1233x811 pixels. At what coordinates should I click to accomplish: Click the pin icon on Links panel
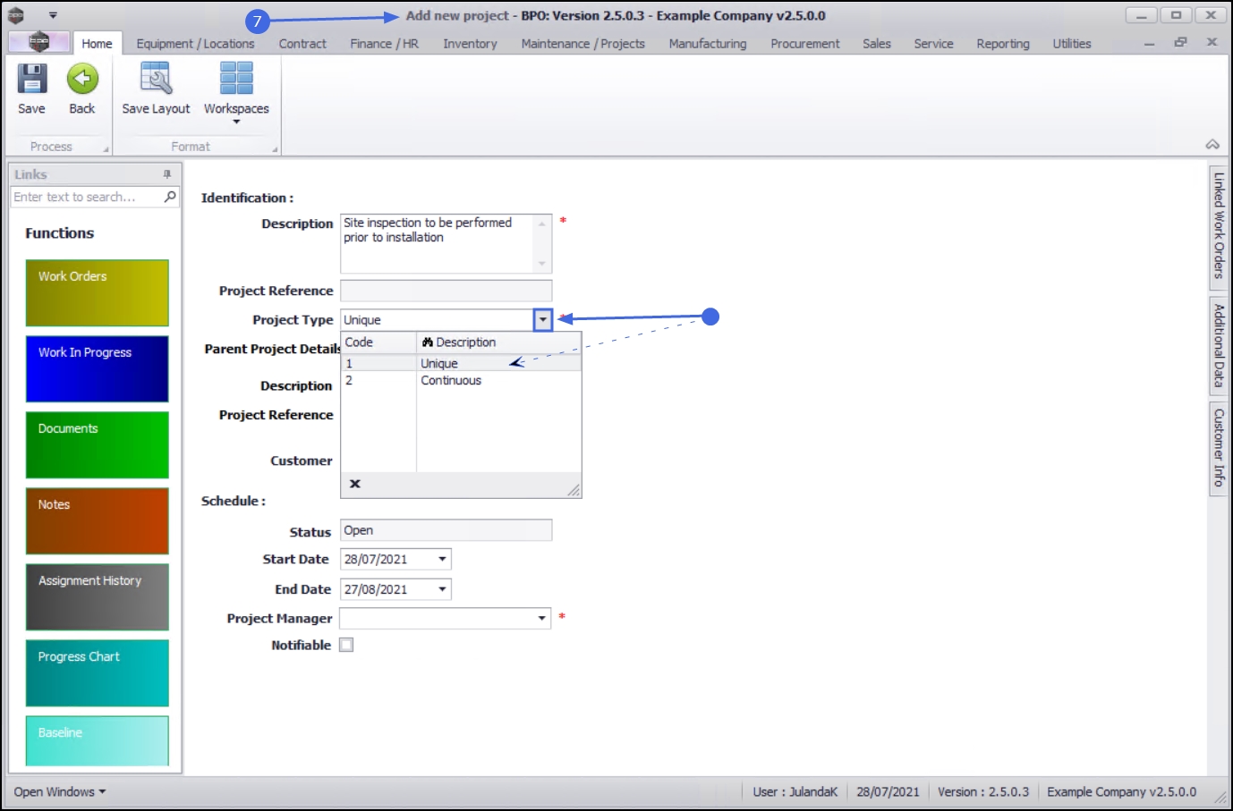click(x=167, y=174)
